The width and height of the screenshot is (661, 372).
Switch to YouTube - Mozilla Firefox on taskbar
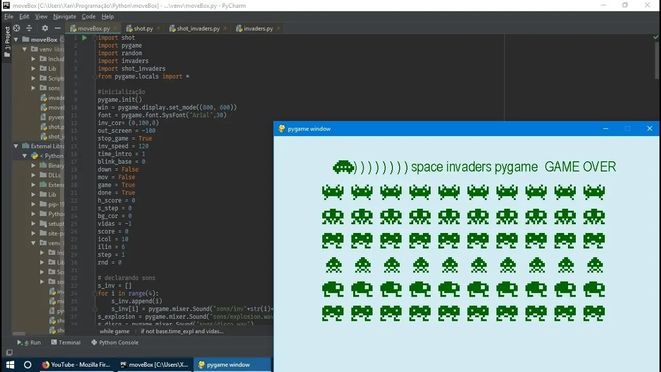[x=76, y=365]
